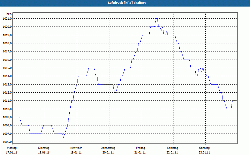Select the Samstag day label
Screen dimensions: 250x156
click(x=172, y=148)
